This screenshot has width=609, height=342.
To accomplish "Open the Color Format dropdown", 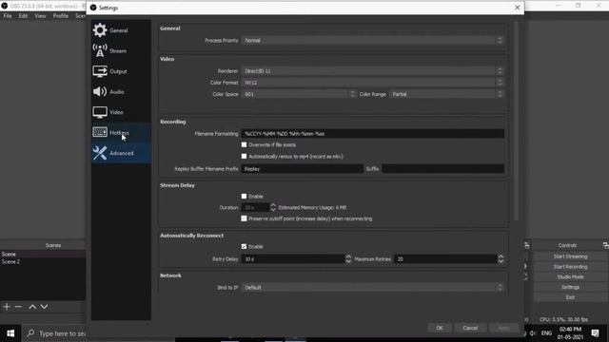I will pyautogui.click(x=372, y=83).
